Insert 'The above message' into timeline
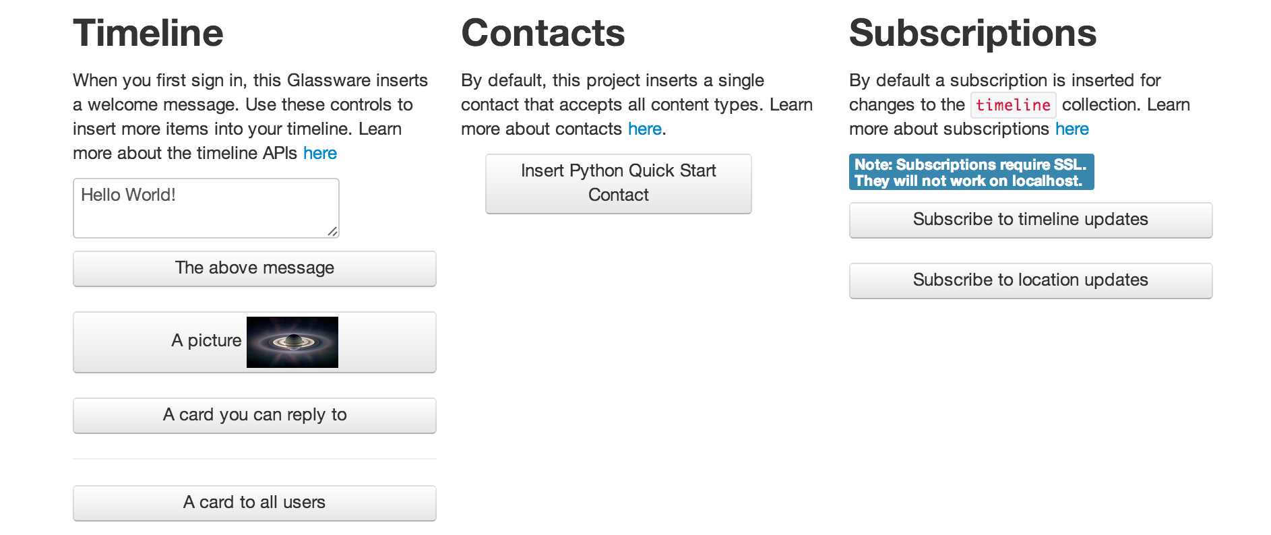The height and width of the screenshot is (535, 1271). point(255,269)
